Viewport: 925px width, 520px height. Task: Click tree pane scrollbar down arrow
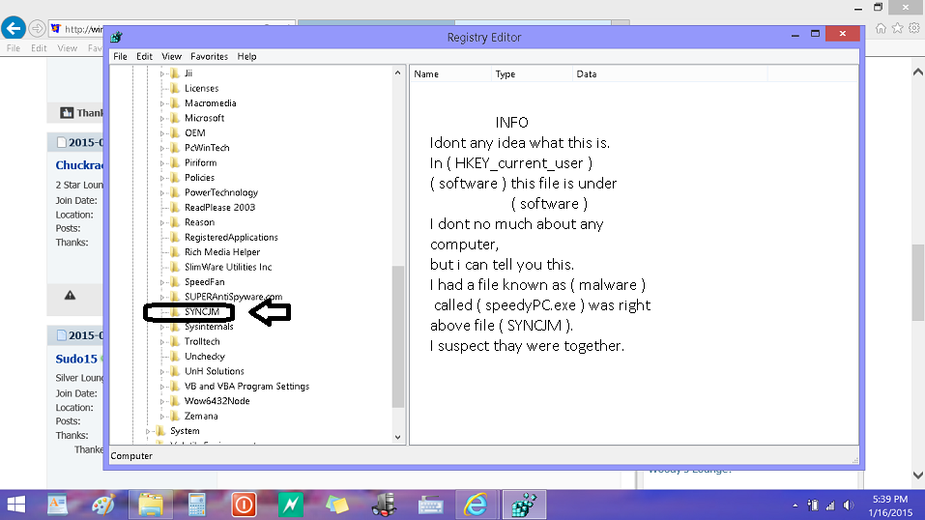point(397,438)
